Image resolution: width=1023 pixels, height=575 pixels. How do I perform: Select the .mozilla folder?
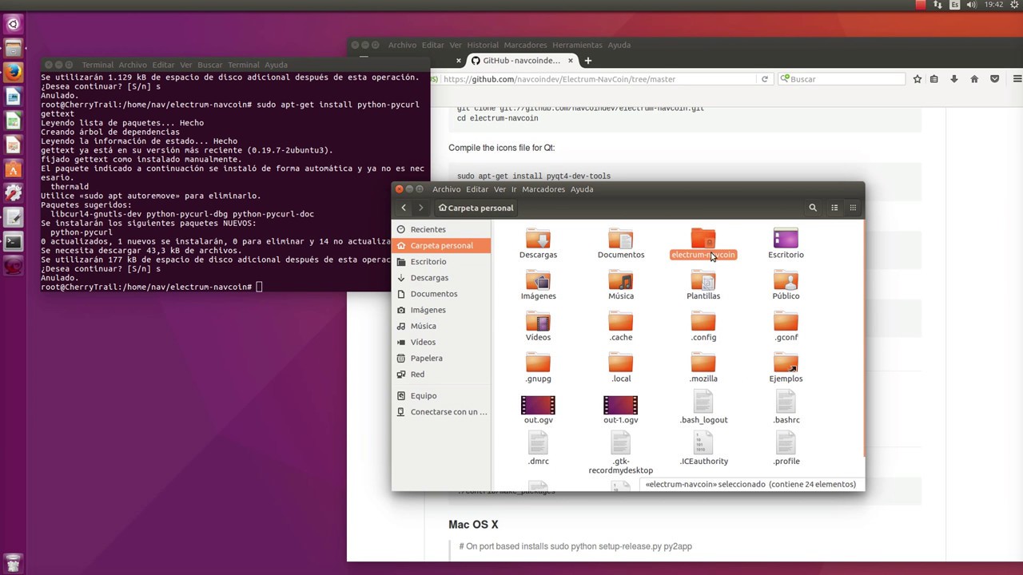coord(703,368)
